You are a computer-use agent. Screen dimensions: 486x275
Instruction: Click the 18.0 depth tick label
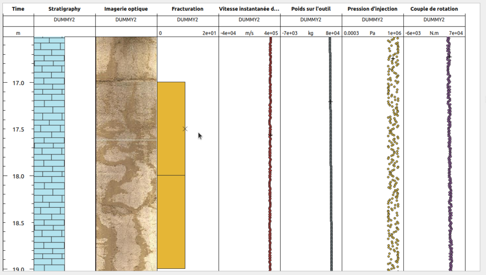(x=19, y=176)
